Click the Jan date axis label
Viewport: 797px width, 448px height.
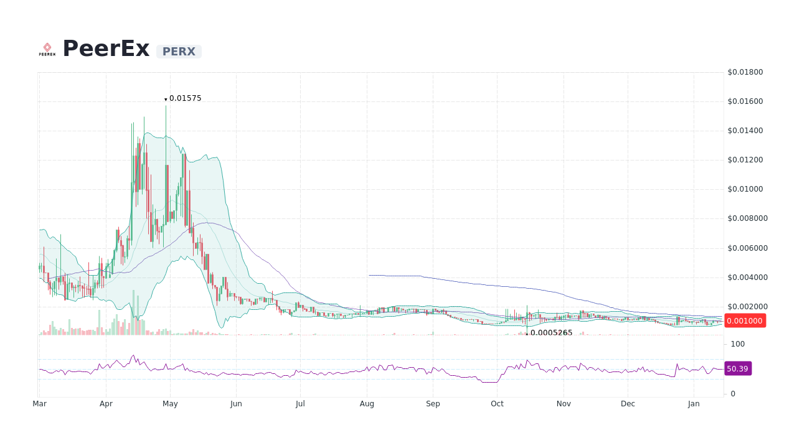pyautogui.click(x=694, y=404)
